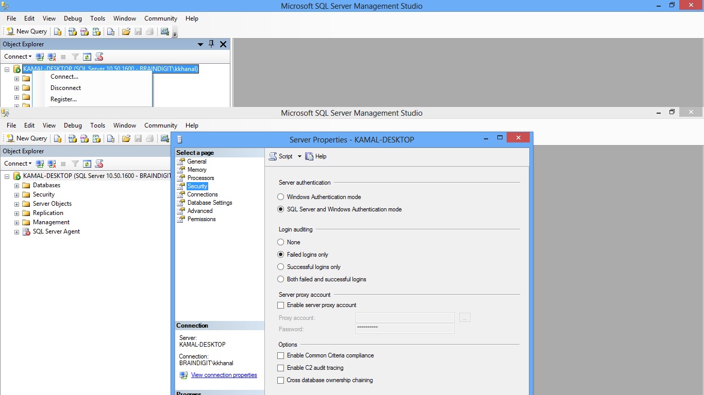The width and height of the screenshot is (704, 395).
Task: Click the SQL Server Agent icon in tree
Action: coord(26,232)
